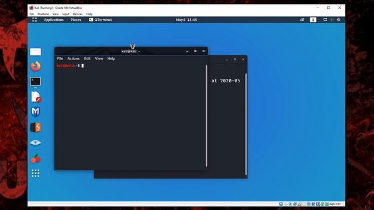Open the terminal's View menu
The width and height of the screenshot is (374, 210).
pos(99,58)
